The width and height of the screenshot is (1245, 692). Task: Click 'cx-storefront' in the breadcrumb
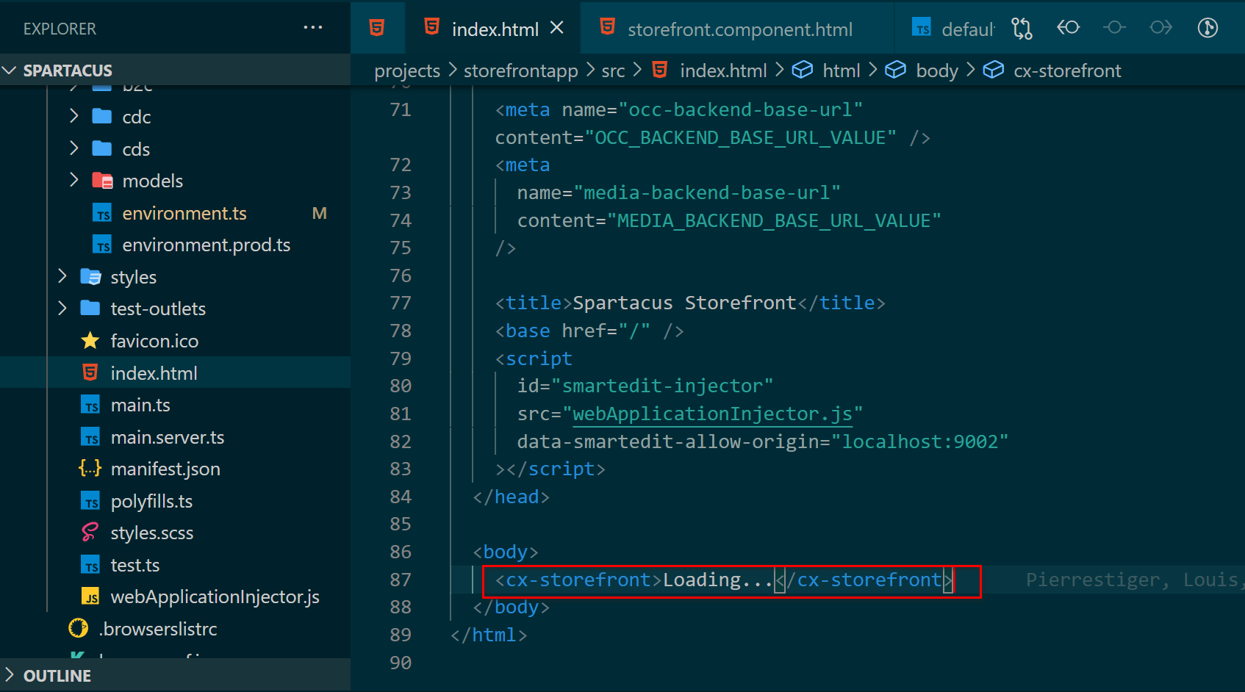pyautogui.click(x=1067, y=71)
